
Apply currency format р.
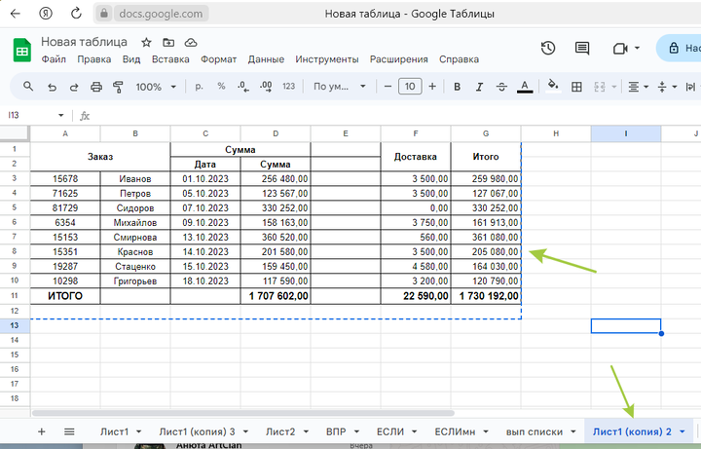point(199,87)
